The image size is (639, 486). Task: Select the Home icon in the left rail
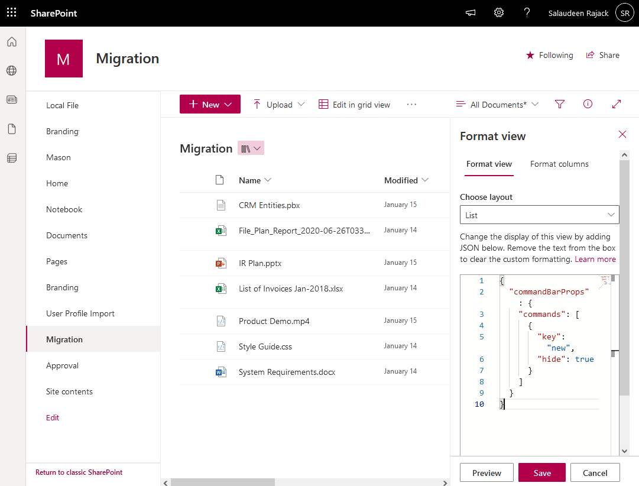12,41
